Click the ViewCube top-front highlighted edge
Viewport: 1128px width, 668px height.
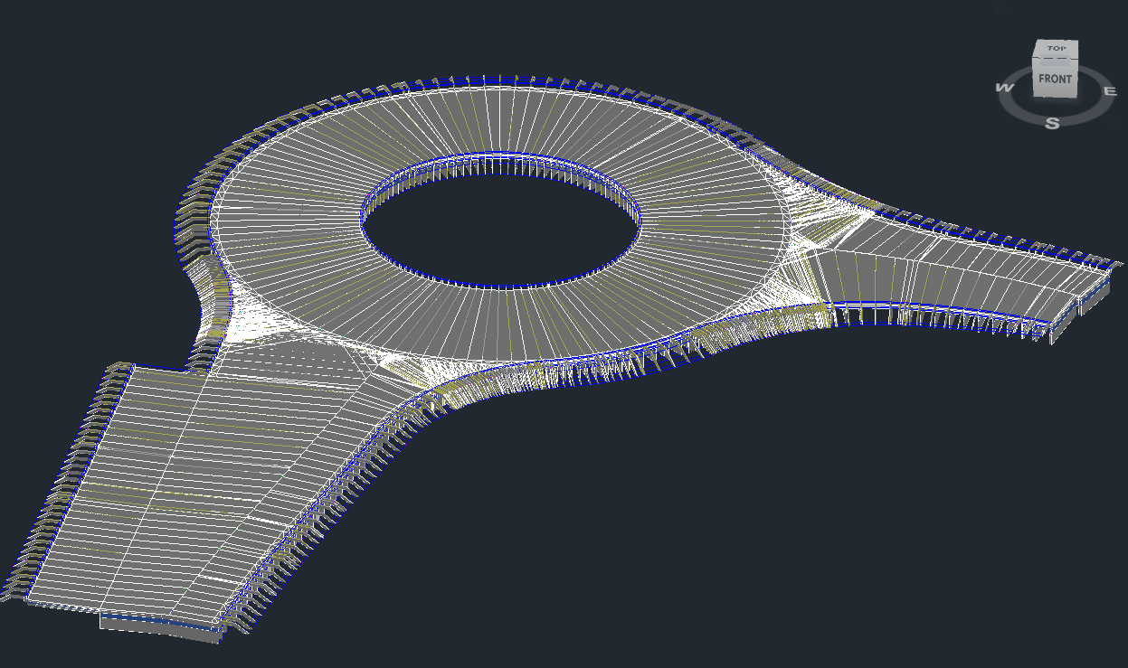point(1055,61)
